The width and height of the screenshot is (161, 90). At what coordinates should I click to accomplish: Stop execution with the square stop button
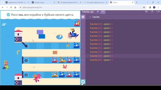pos(83,82)
